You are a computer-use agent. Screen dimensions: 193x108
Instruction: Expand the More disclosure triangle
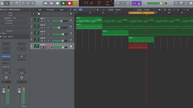(1, 33)
